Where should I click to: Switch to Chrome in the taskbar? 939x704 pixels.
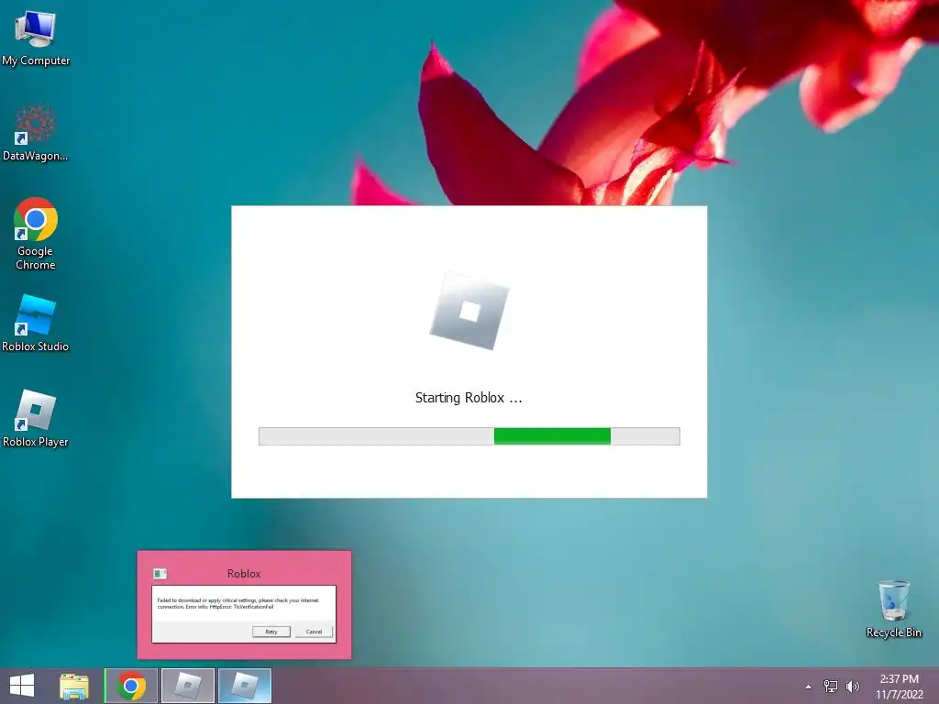(131, 686)
